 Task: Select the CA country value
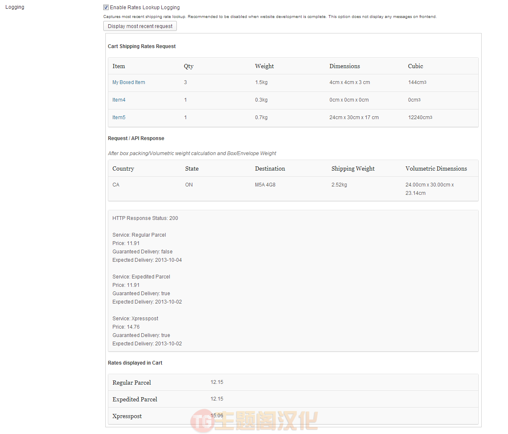click(116, 185)
